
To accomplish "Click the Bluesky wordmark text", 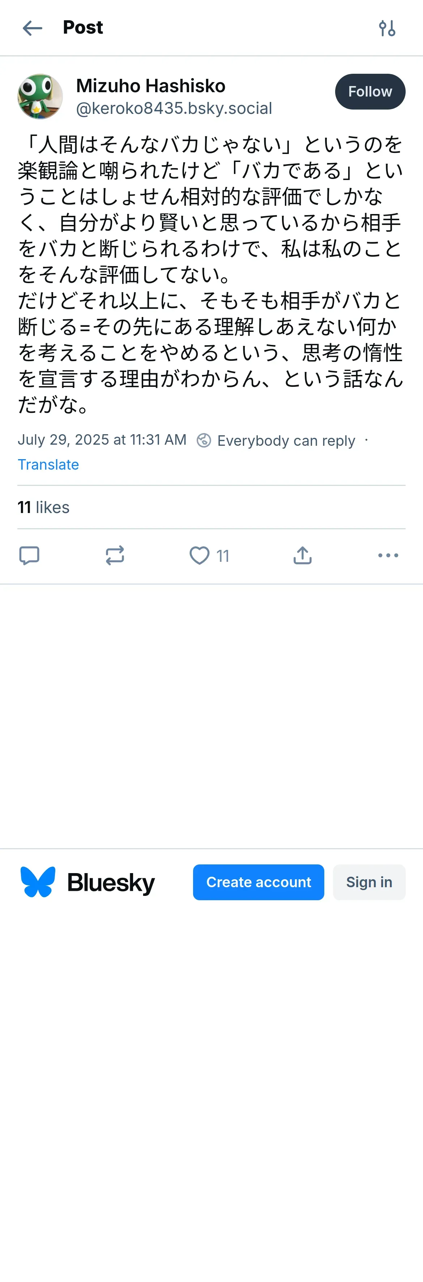I will click(111, 883).
